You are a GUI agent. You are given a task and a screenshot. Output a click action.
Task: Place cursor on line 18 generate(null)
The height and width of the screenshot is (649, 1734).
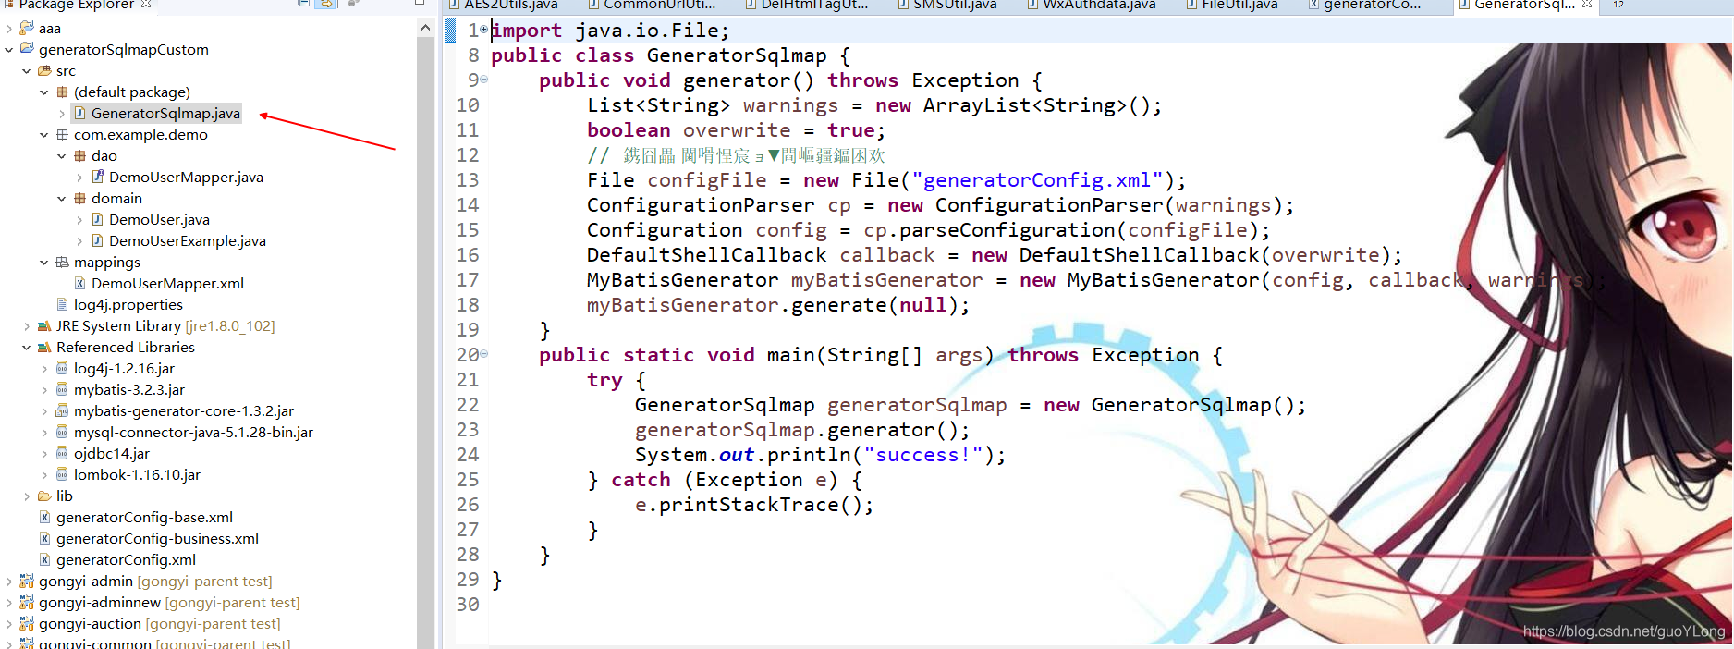tap(778, 305)
